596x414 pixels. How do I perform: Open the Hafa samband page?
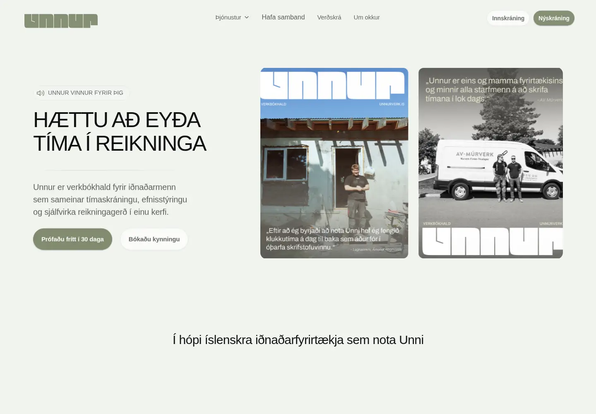[x=283, y=17]
